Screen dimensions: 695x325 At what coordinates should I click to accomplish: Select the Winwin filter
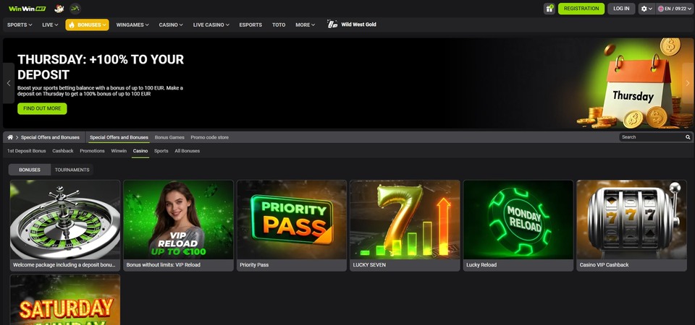tap(119, 151)
